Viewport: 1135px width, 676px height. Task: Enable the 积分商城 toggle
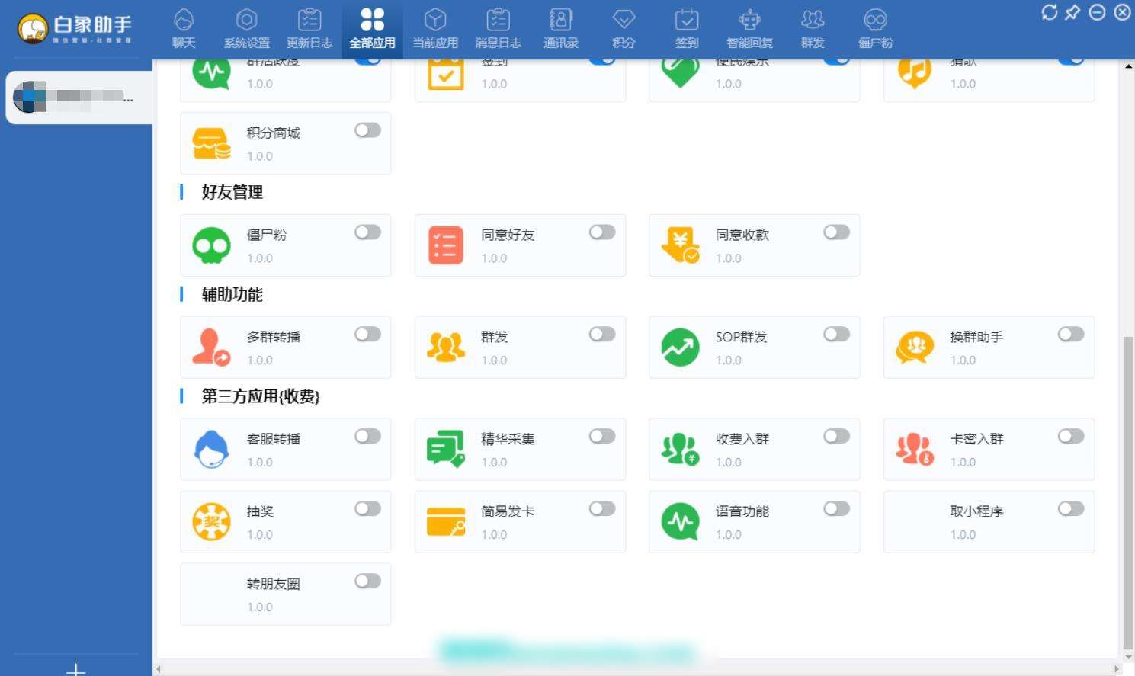(367, 130)
